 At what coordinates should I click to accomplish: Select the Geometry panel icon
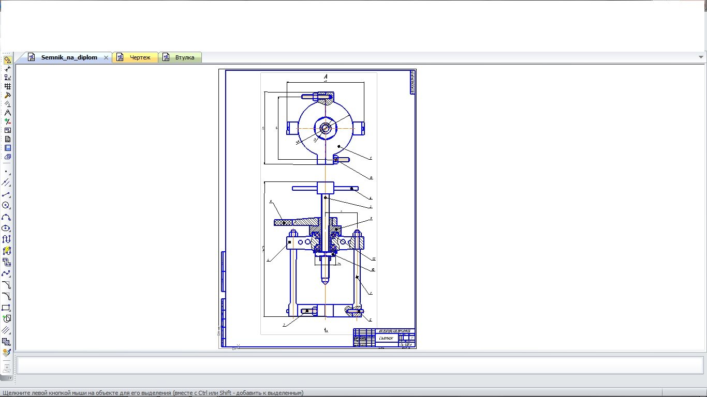[7, 60]
